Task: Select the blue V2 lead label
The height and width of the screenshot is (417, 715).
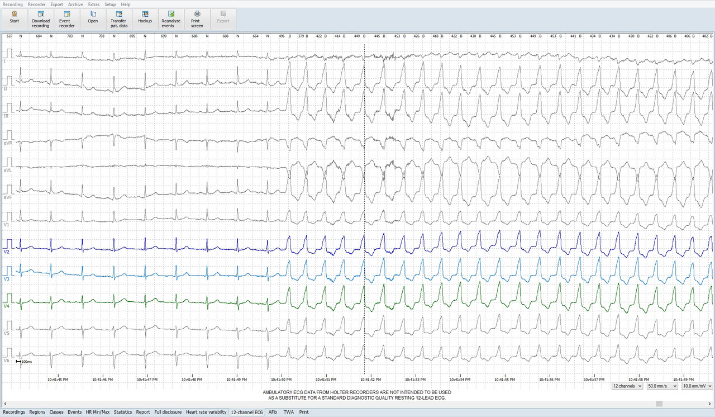Action: point(7,252)
